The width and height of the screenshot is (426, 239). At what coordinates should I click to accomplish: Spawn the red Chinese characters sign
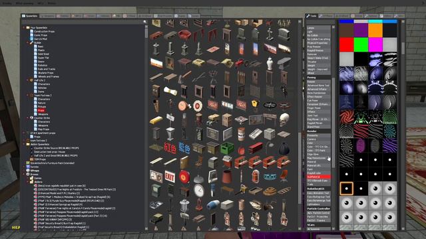click(170, 148)
